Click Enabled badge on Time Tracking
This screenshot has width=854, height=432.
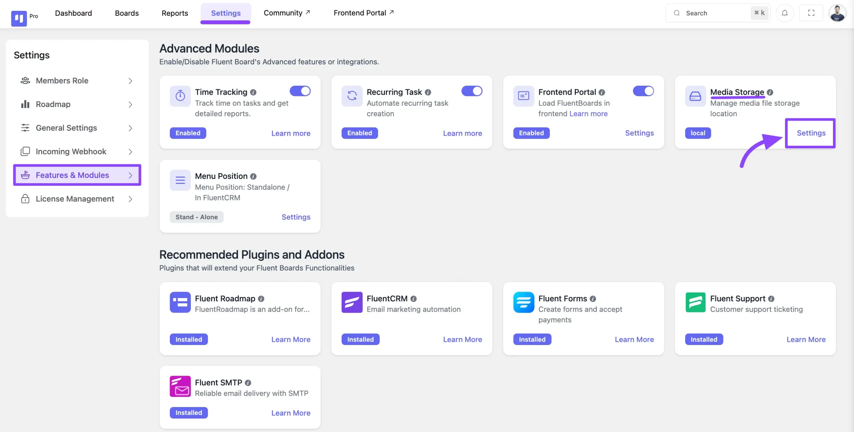188,133
